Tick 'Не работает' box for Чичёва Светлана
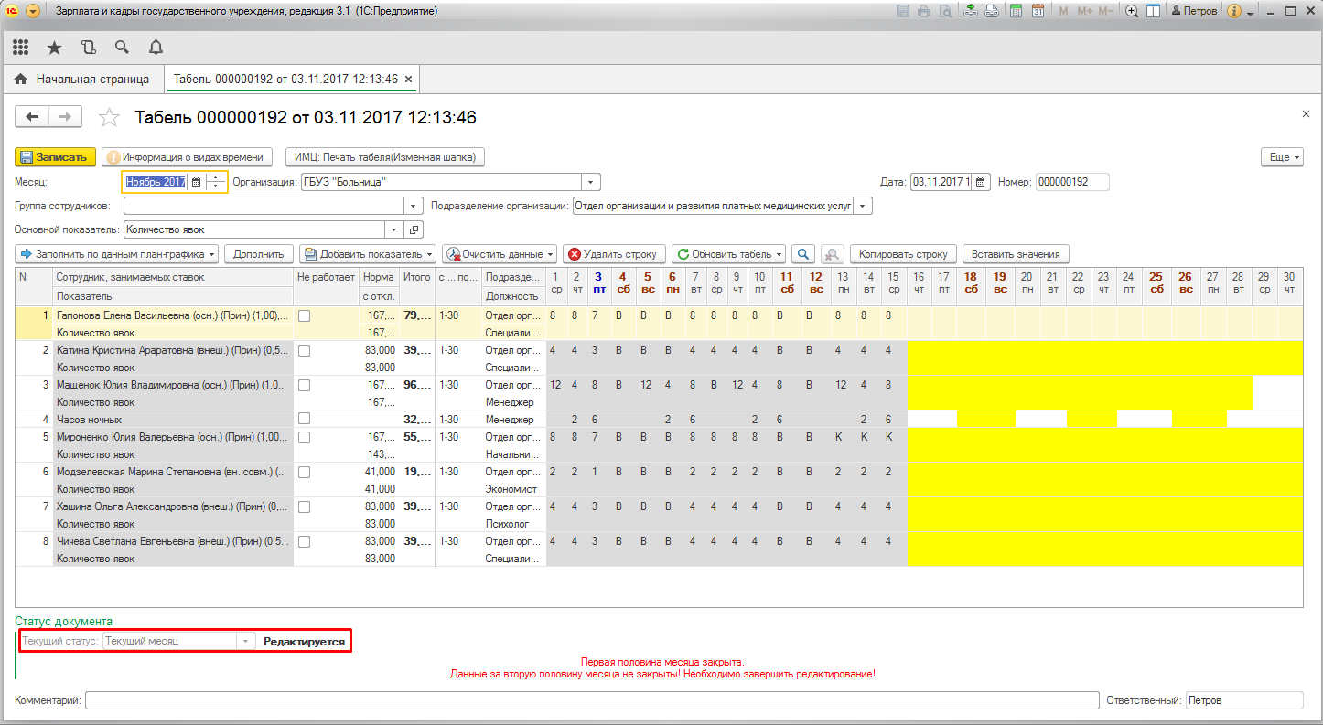The image size is (1323, 725). point(304,541)
